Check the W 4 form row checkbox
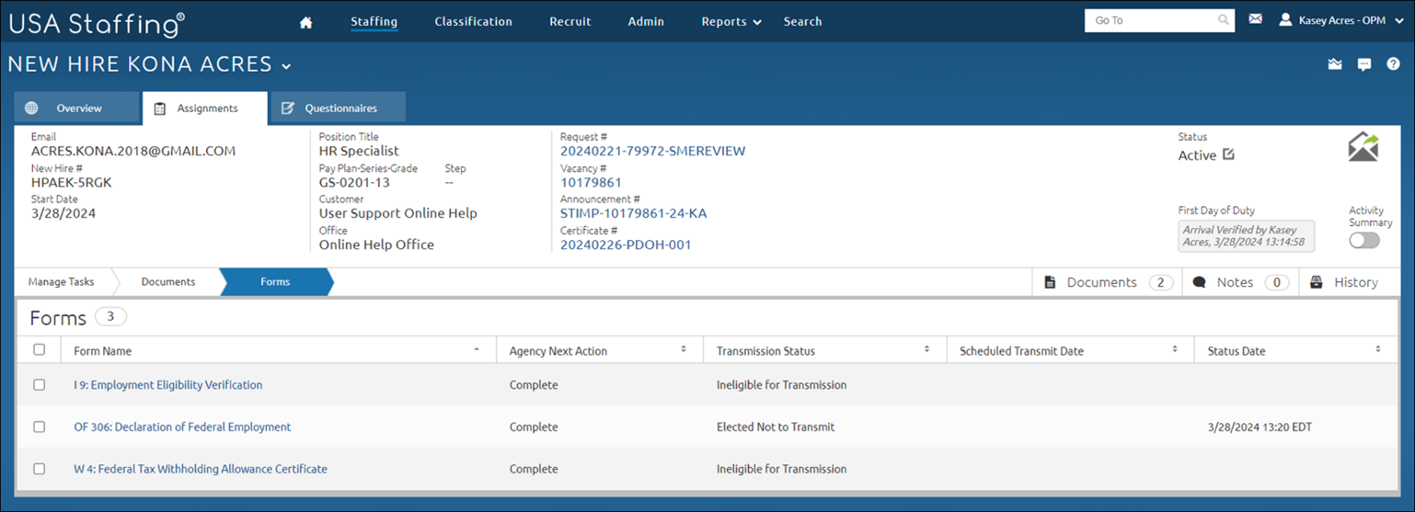Image resolution: width=1415 pixels, height=512 pixels. point(39,469)
